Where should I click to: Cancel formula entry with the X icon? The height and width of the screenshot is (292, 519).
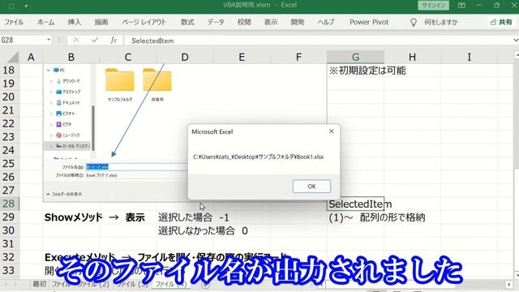(x=76, y=40)
